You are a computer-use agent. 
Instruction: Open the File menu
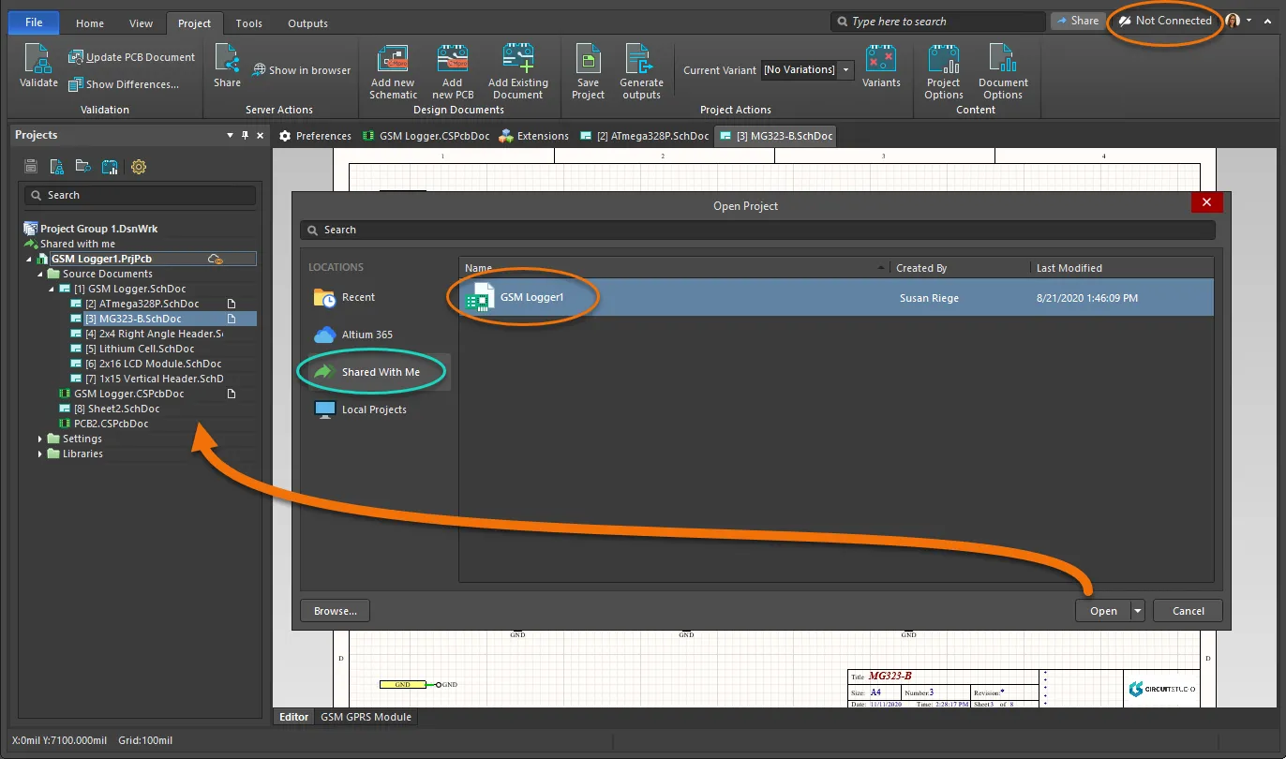[x=34, y=22]
